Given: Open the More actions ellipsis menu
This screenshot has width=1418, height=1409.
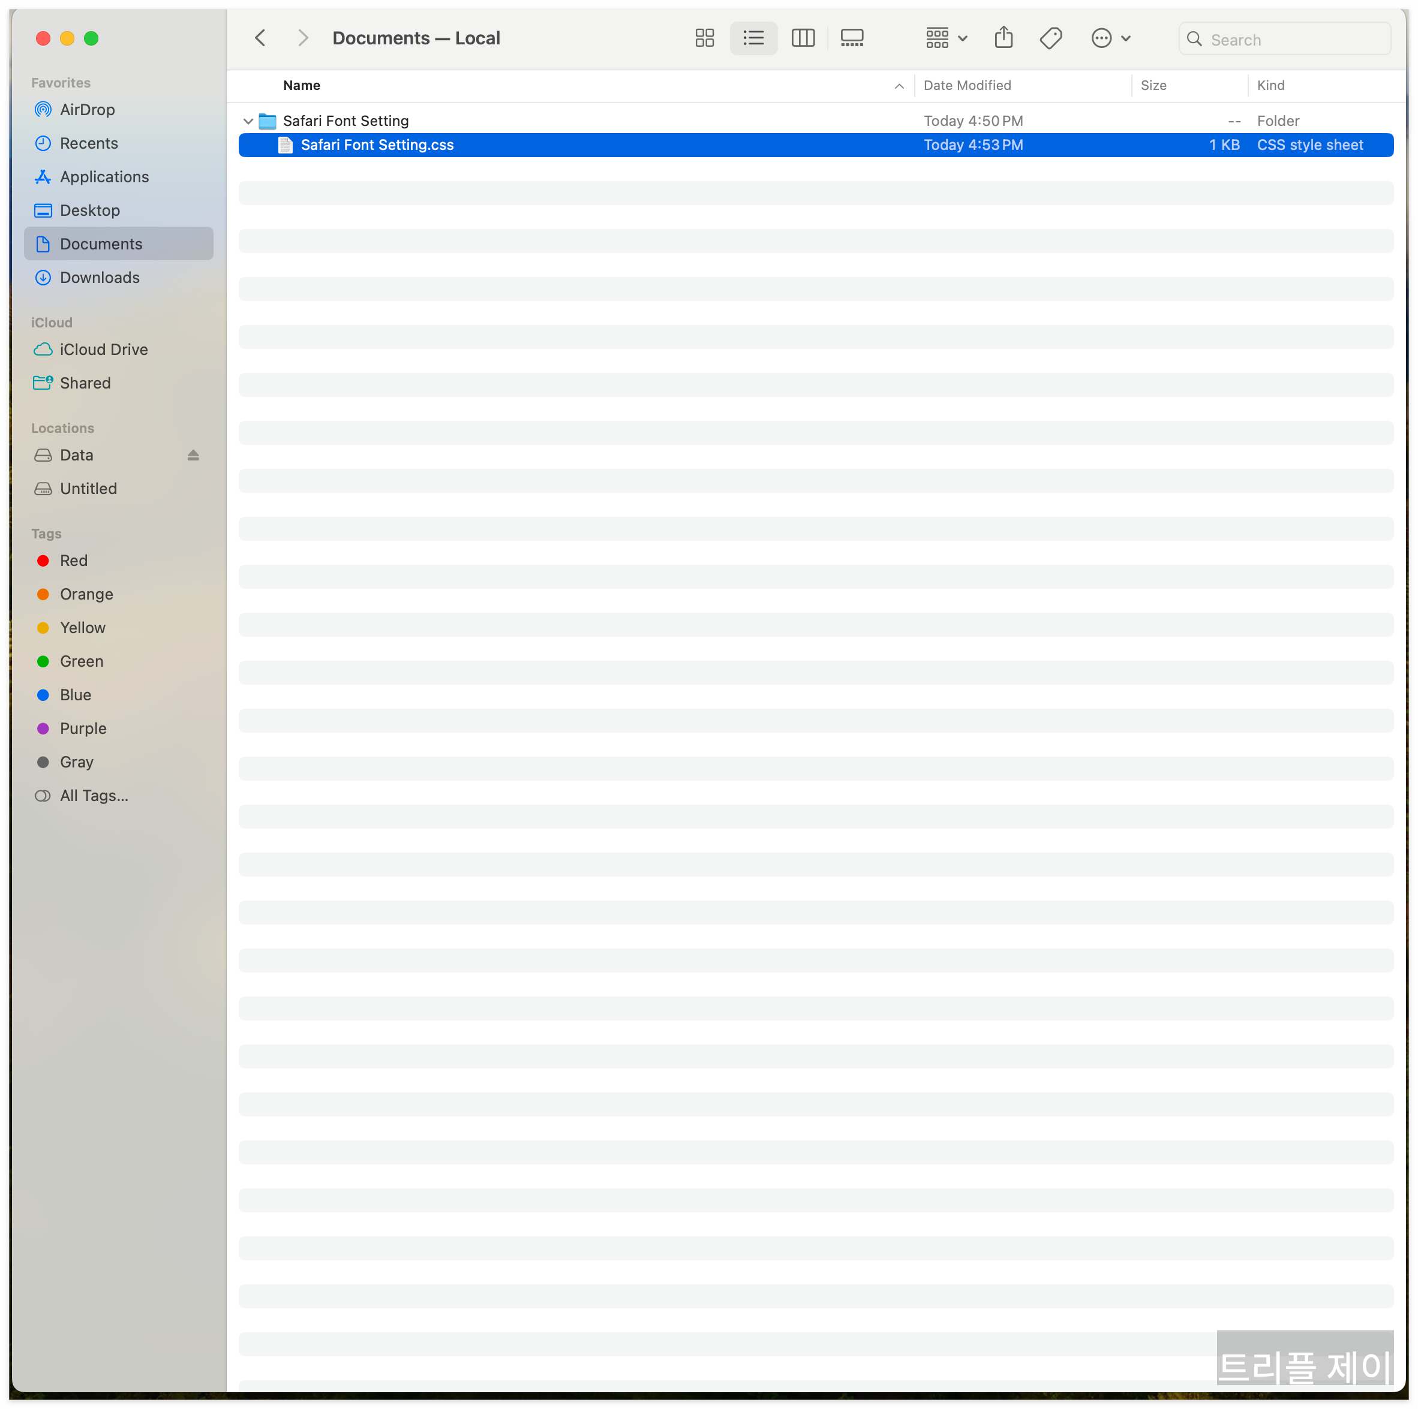Looking at the screenshot, I should click(x=1109, y=38).
